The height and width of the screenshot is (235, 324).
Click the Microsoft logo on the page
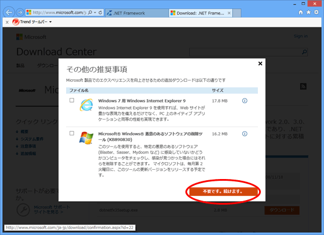31,37
